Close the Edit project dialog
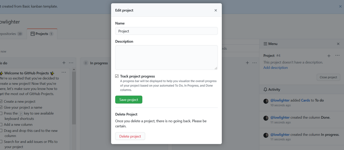Viewport: 344px width, 150px height. (216, 10)
